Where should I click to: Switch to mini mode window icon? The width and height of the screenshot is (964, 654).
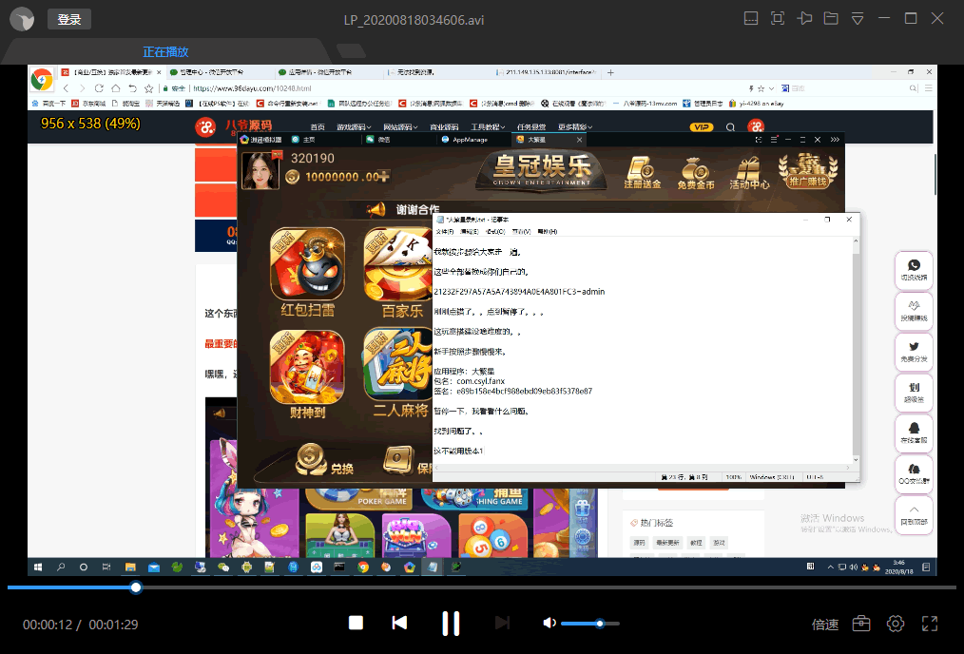(x=751, y=18)
